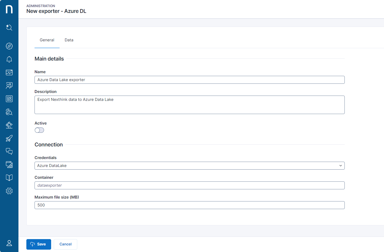384x252 pixels.
Task: Toggle the Active switch on
Action: point(39,130)
